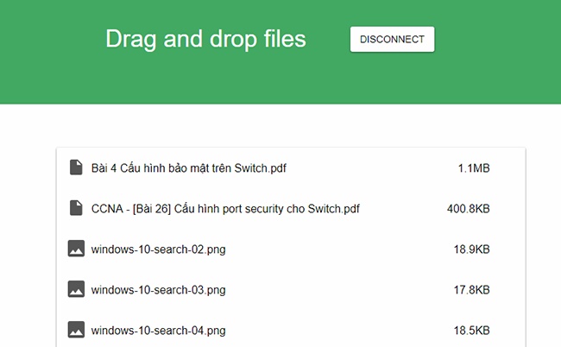
Task: Click the 17.8KB file size label
Action: 471,290
